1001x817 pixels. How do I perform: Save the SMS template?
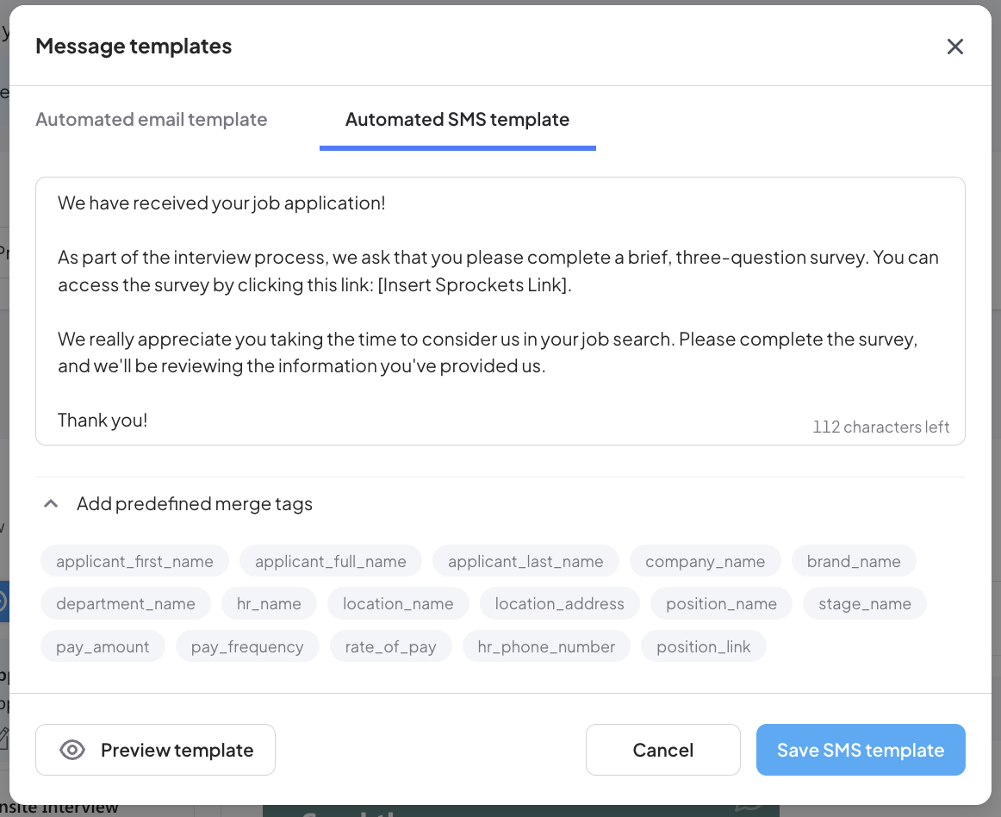pyautogui.click(x=860, y=750)
